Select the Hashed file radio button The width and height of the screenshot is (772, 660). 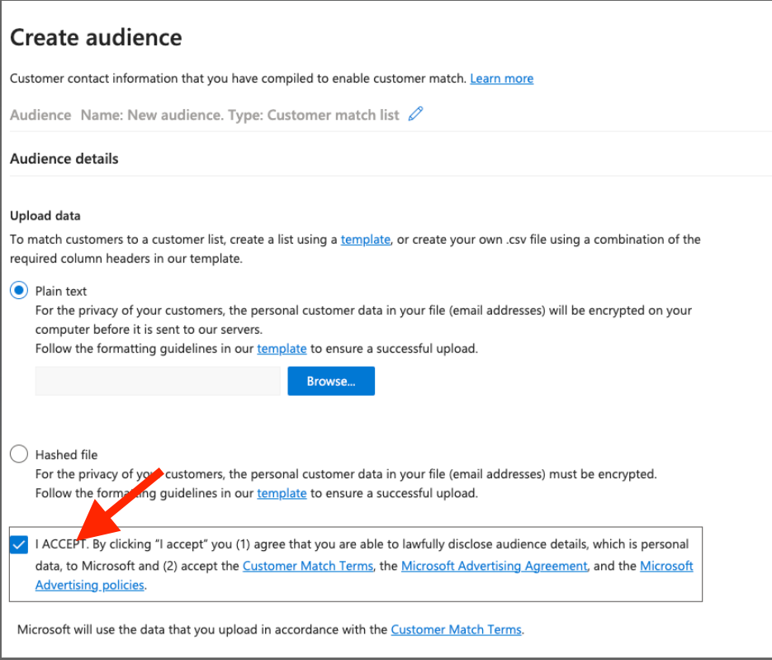19,454
